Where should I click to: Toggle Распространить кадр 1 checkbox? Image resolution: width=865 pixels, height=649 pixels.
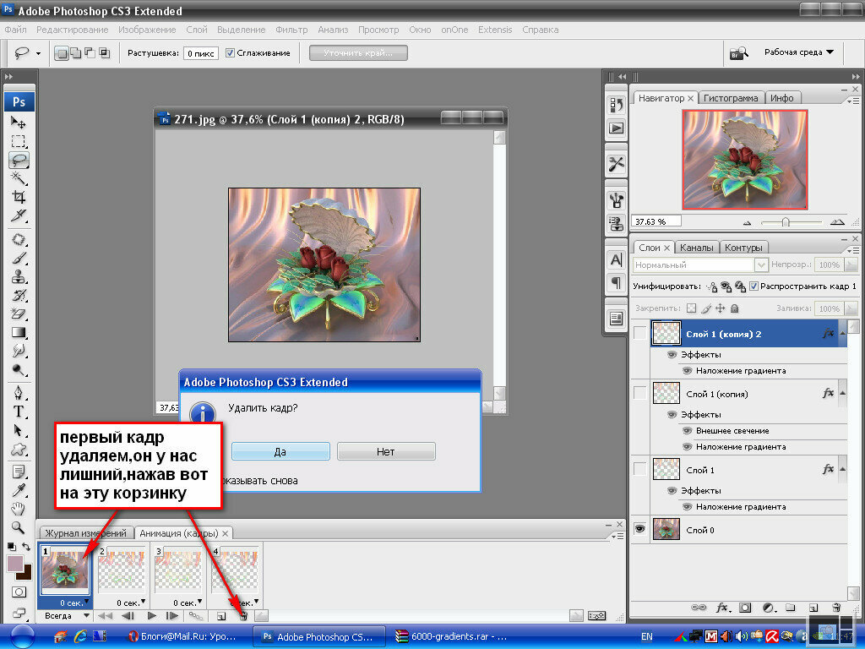753,286
